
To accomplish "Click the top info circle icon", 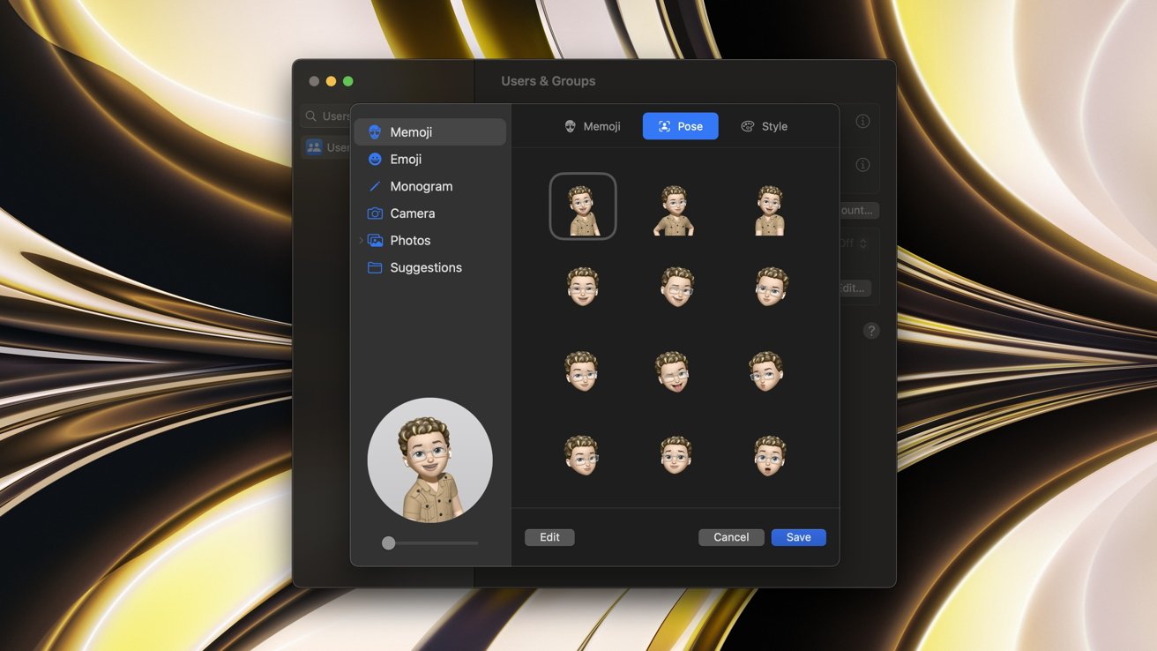I will (862, 121).
